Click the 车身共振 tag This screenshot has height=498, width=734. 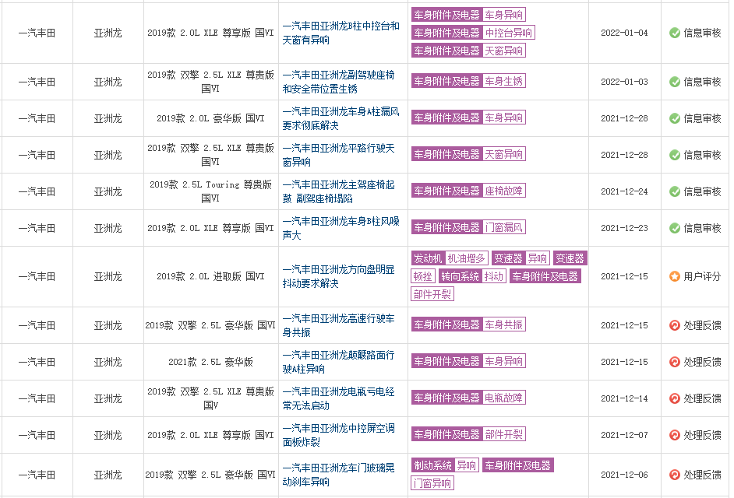click(x=503, y=324)
